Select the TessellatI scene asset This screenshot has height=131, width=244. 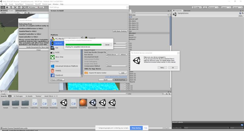[102, 104]
